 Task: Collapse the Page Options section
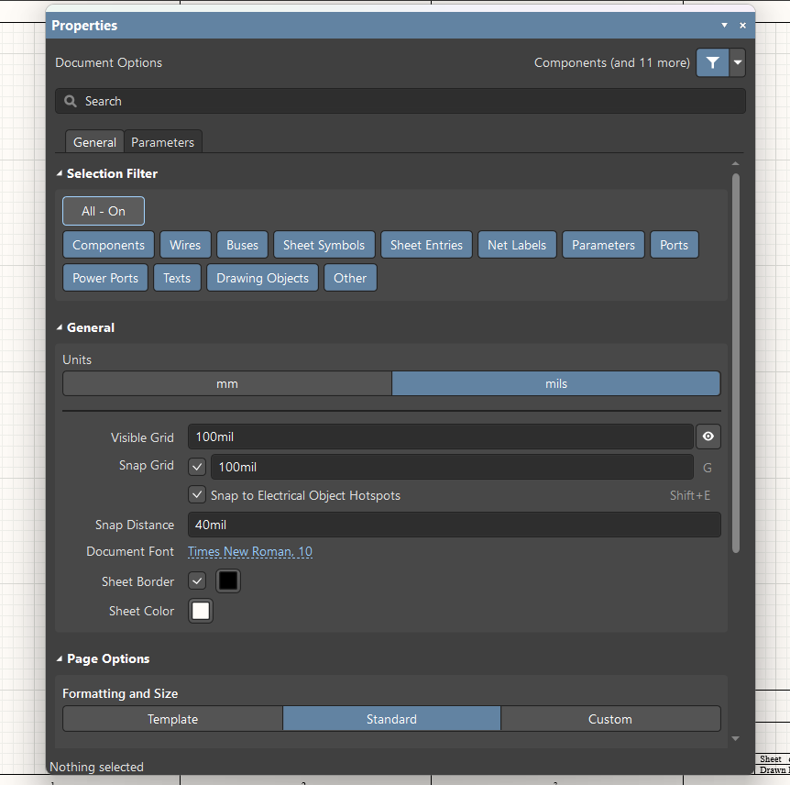point(60,659)
